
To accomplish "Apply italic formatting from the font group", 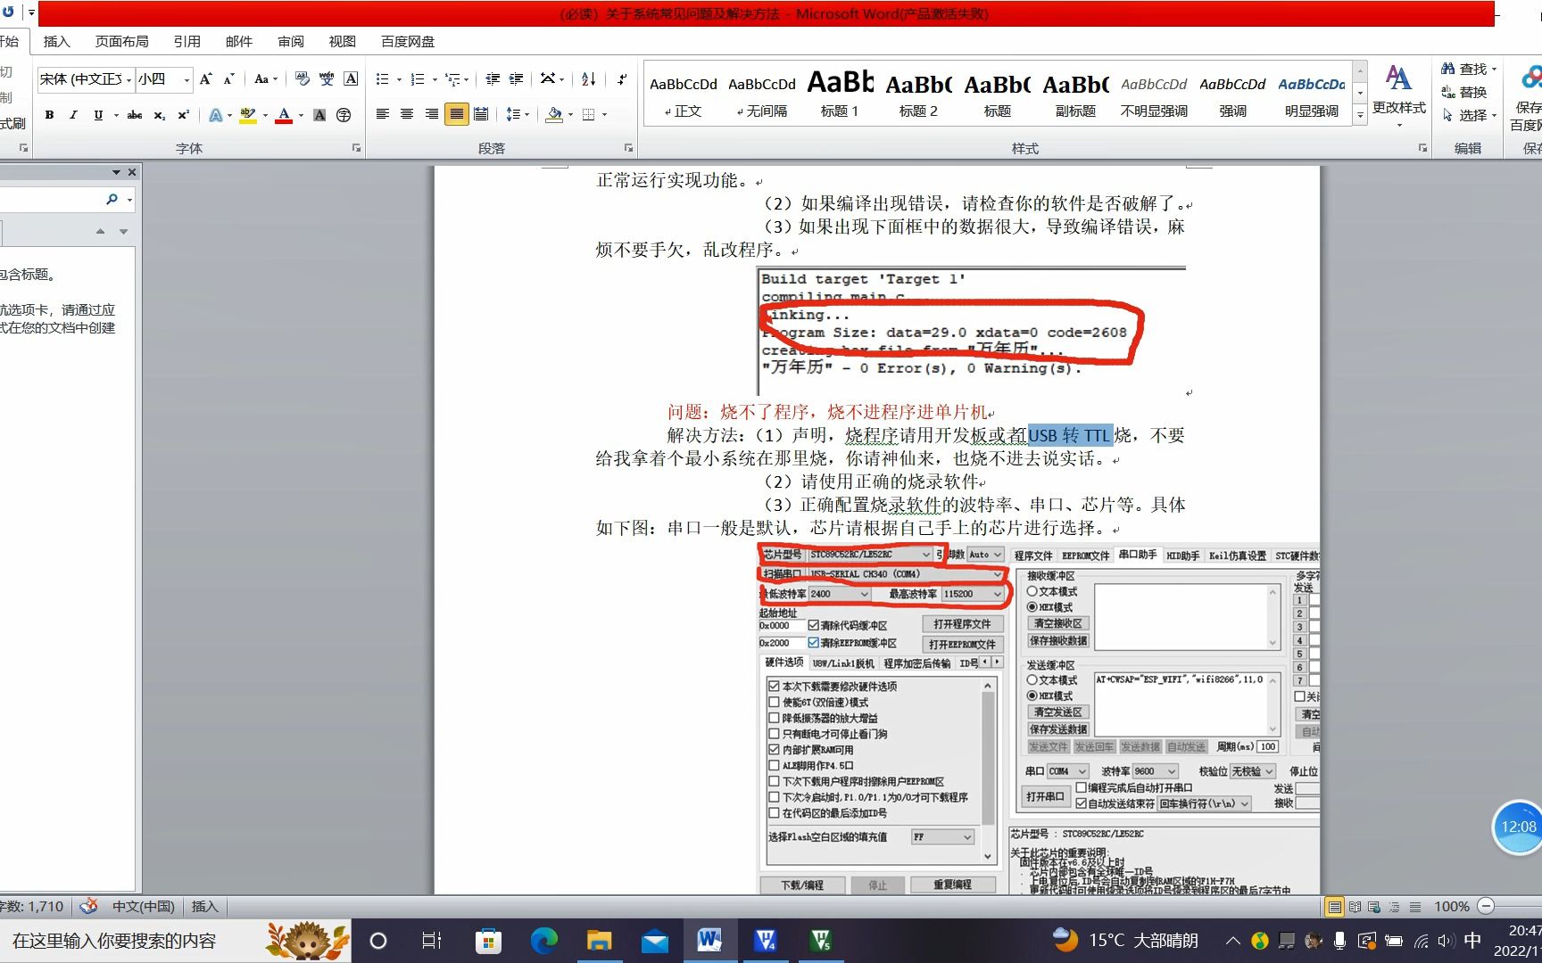I will coord(73,114).
